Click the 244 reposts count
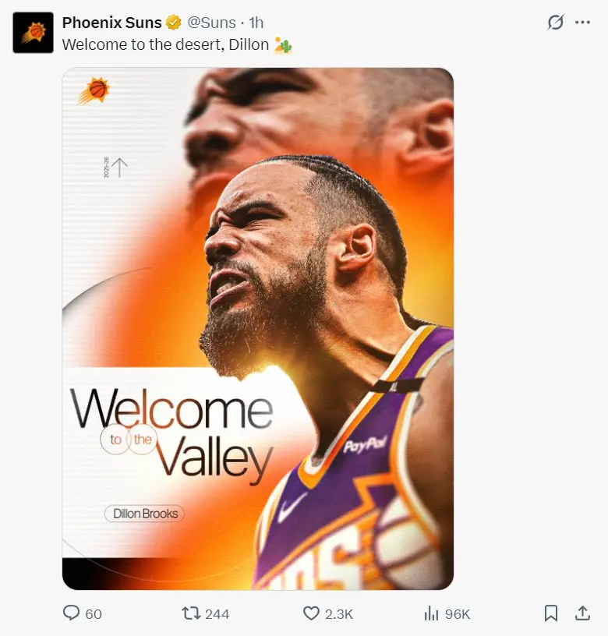This screenshot has width=608, height=636. [217, 614]
